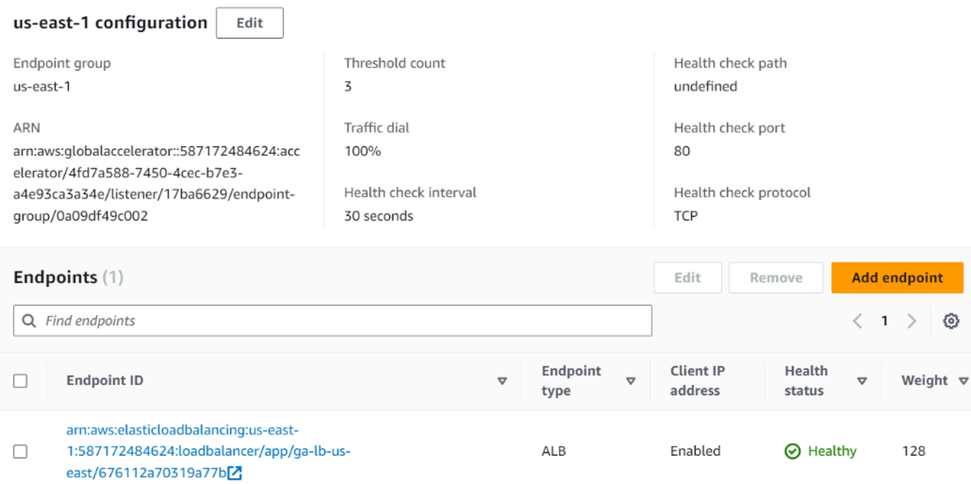Sort the Weight column using its arrow
This screenshot has height=484, width=971.
tap(963, 381)
